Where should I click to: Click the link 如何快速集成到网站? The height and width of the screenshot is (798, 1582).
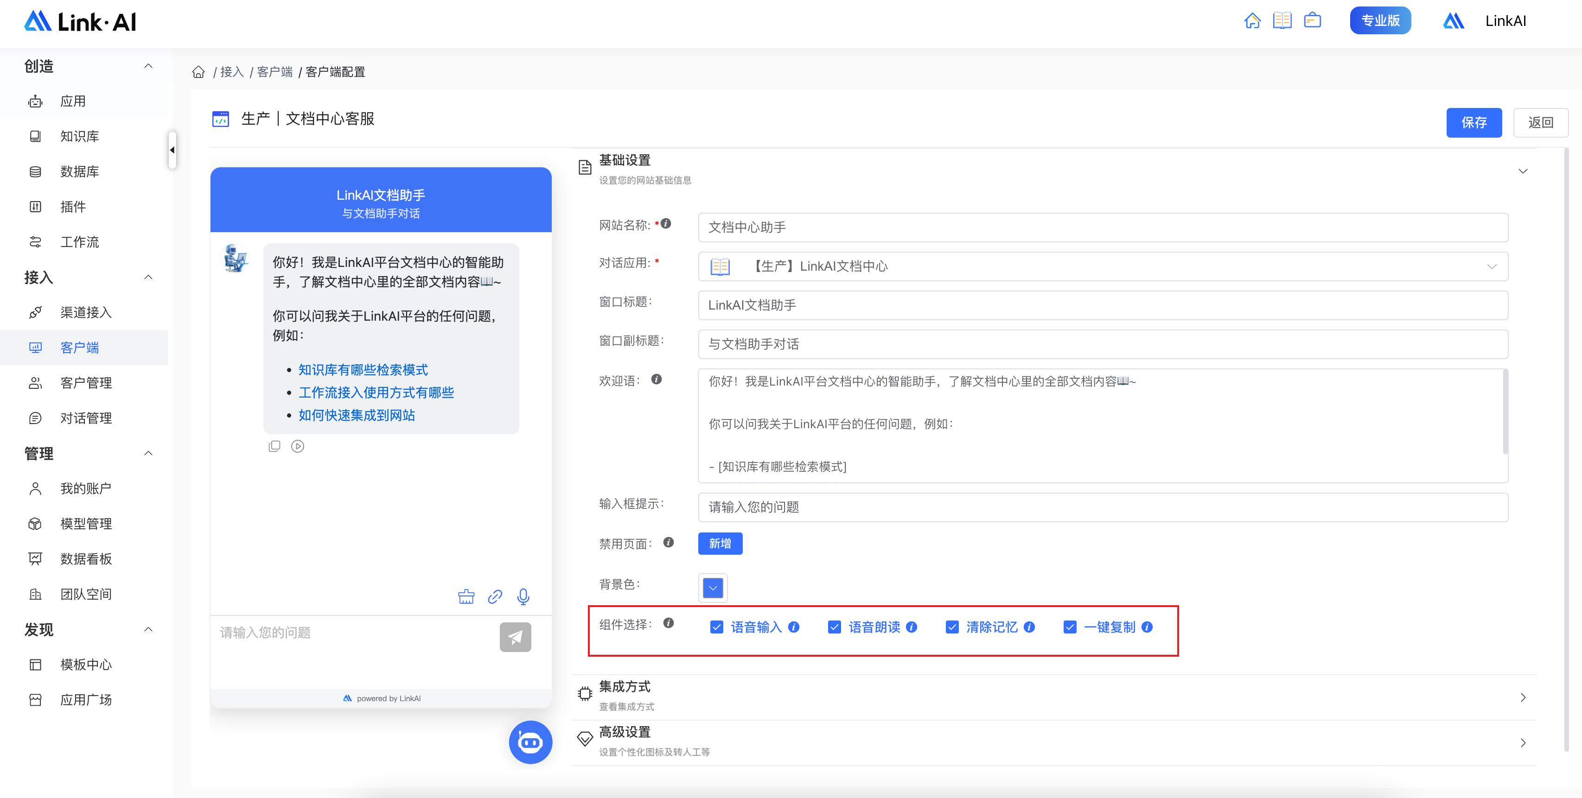coord(357,415)
